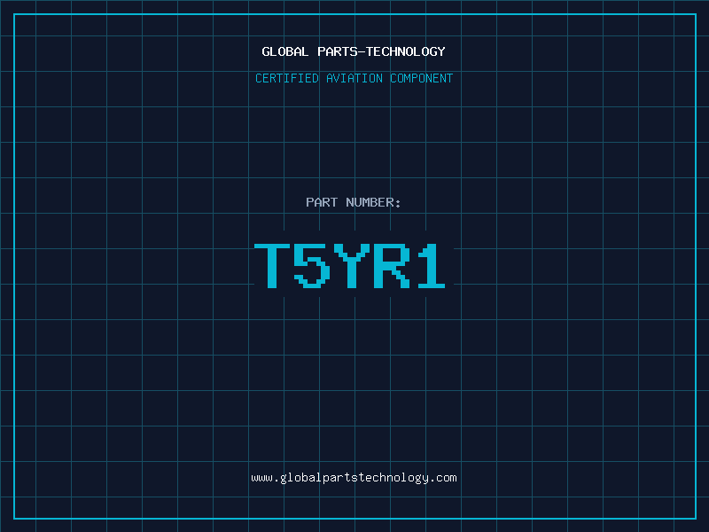Select the part number T5YR1
This screenshot has width=709, height=532.
click(x=349, y=265)
